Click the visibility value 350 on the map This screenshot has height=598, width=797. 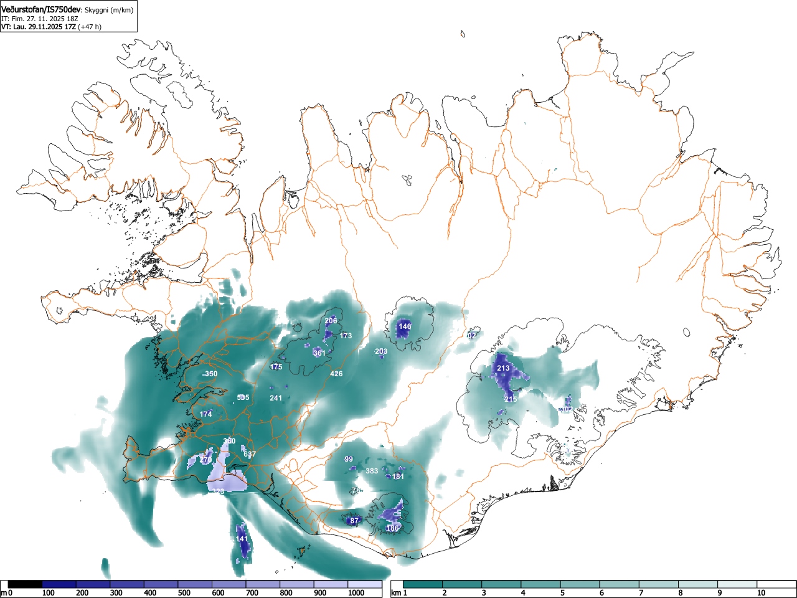[x=210, y=374]
